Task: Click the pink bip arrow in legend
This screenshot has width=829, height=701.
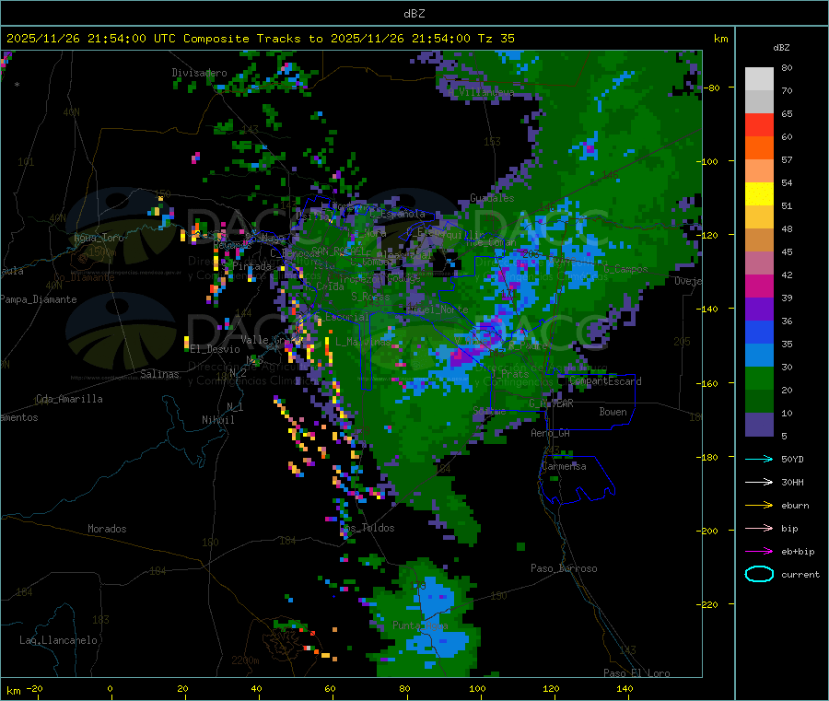Action: click(759, 528)
